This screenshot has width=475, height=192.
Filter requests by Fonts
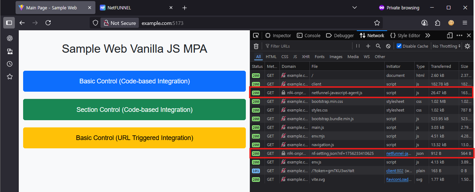(320, 57)
